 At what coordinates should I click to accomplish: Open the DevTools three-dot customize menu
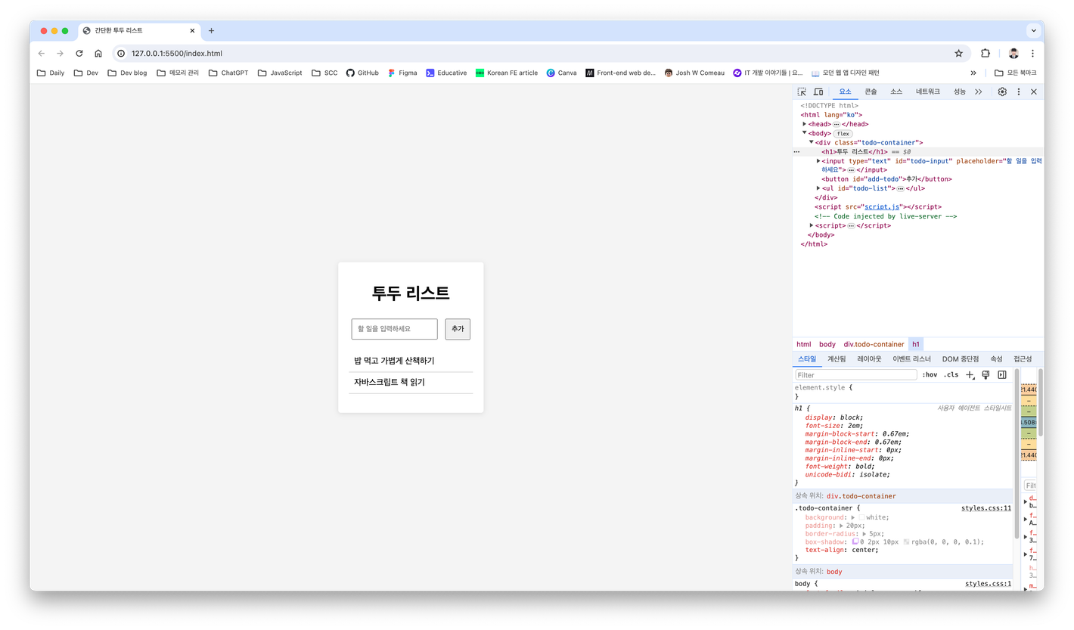(1019, 92)
